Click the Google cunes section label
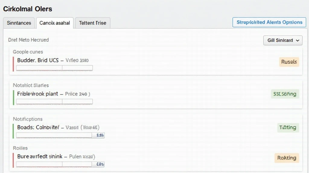The image size is (309, 173). click(28, 52)
